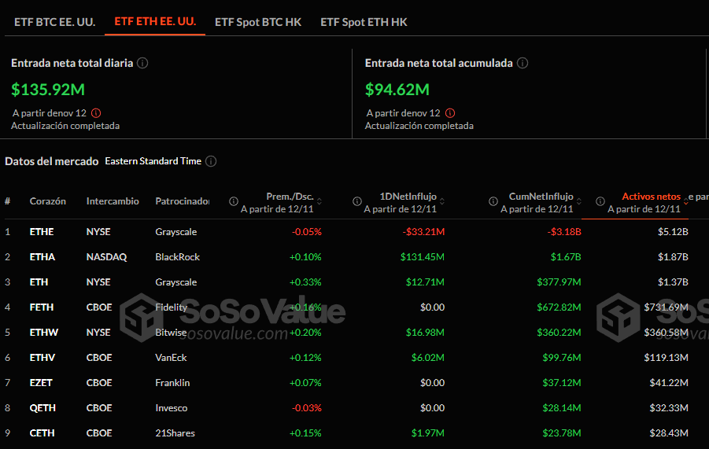Image resolution: width=709 pixels, height=449 pixels.
Task: Sort by Activos netos column arrow
Action: click(686, 201)
